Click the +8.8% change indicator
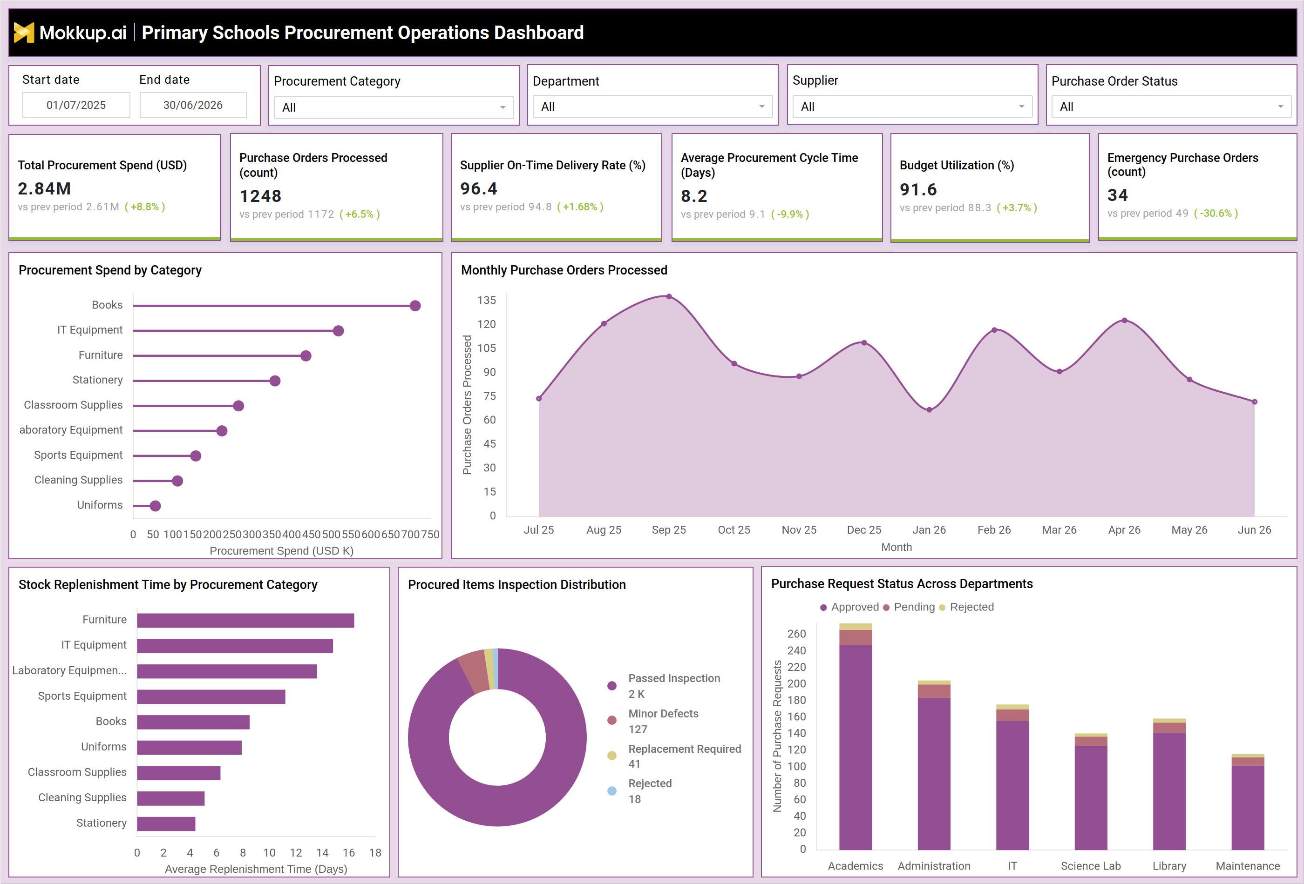 145,207
